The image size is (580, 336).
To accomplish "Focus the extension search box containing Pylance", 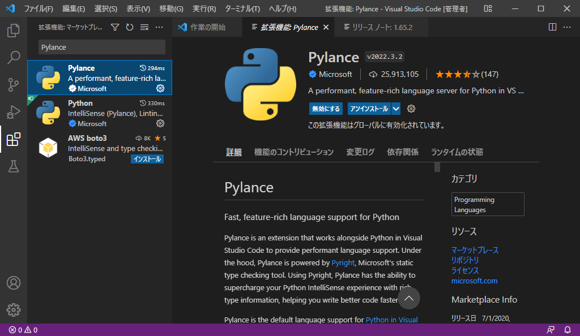I will coord(102,48).
